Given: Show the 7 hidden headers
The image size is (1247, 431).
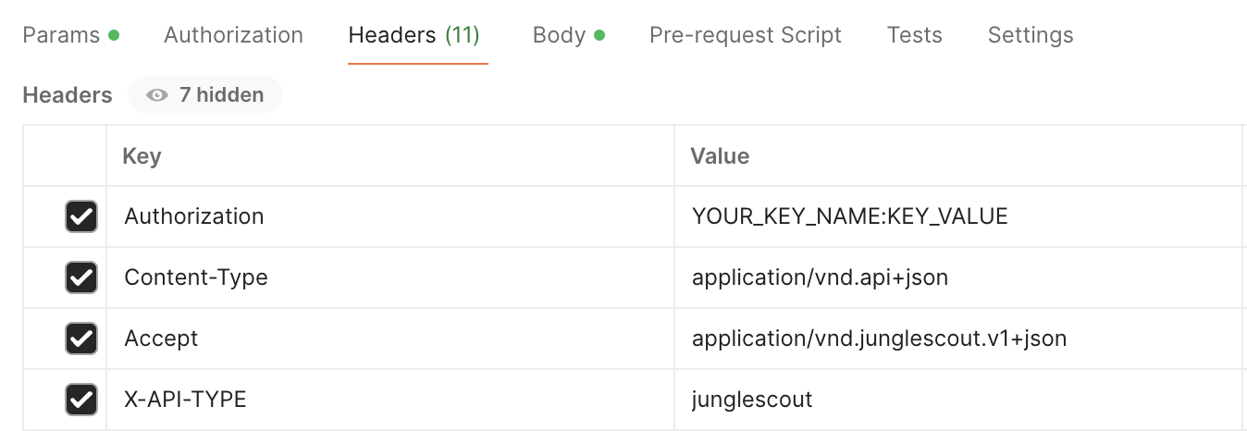Looking at the screenshot, I should 205,94.
